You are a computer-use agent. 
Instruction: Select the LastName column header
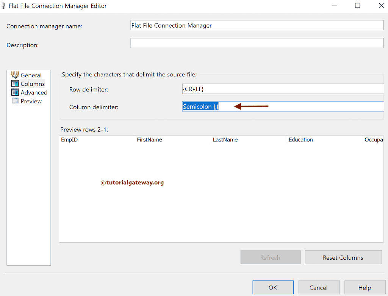tap(225, 139)
